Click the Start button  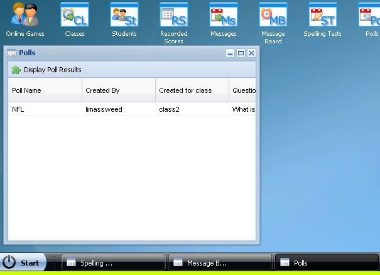point(23,263)
